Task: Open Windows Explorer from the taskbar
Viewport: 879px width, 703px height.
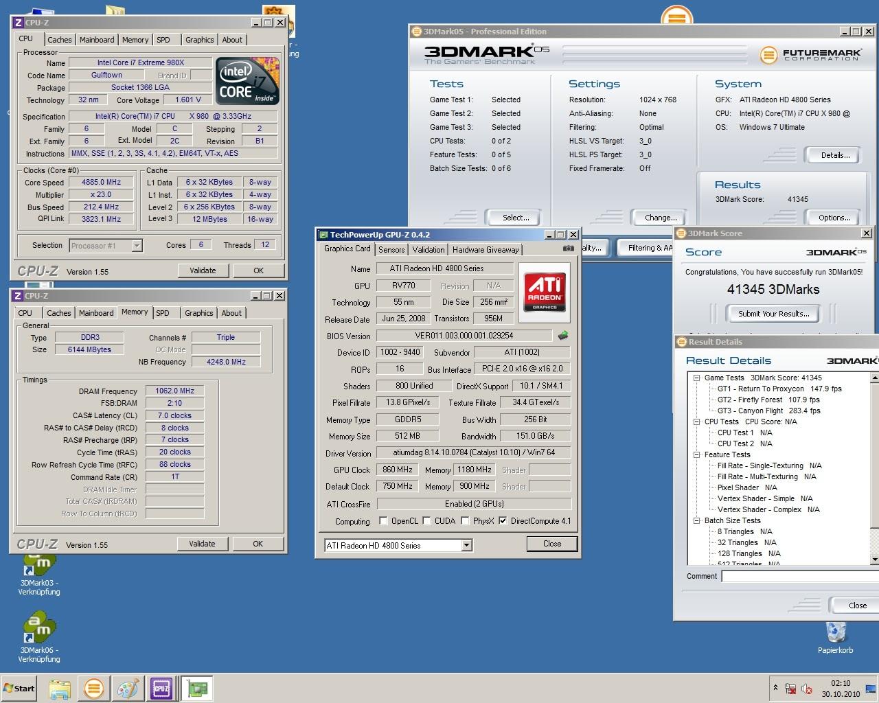Action: (60, 689)
